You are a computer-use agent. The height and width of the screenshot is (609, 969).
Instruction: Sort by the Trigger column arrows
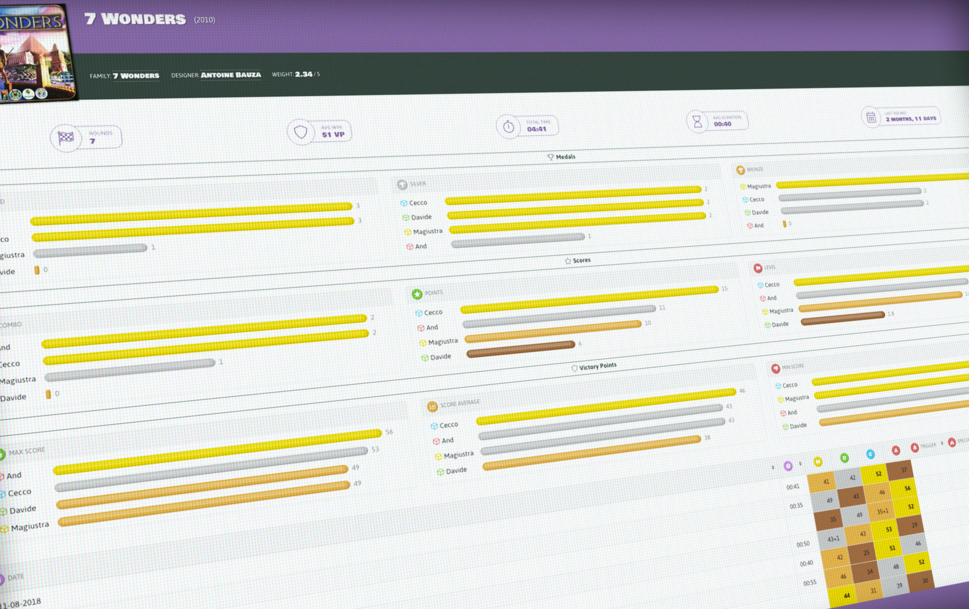pos(942,443)
